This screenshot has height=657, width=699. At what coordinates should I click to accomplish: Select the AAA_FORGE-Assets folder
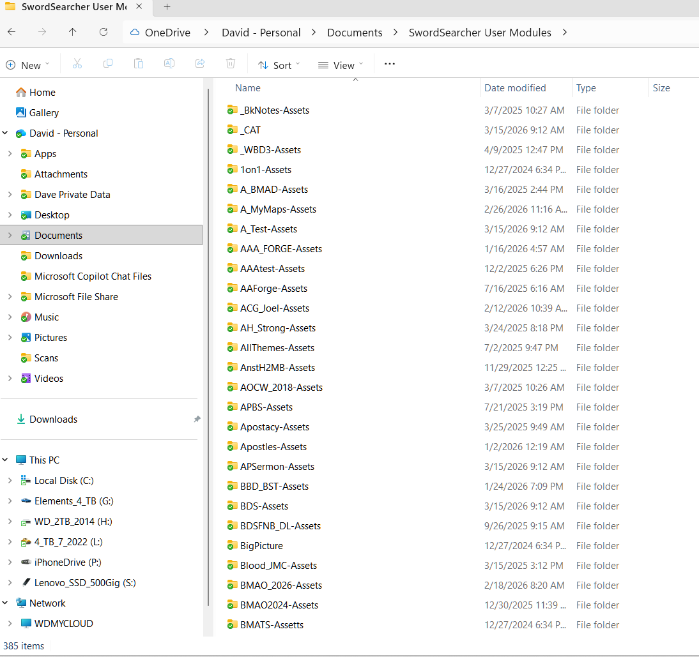point(281,249)
